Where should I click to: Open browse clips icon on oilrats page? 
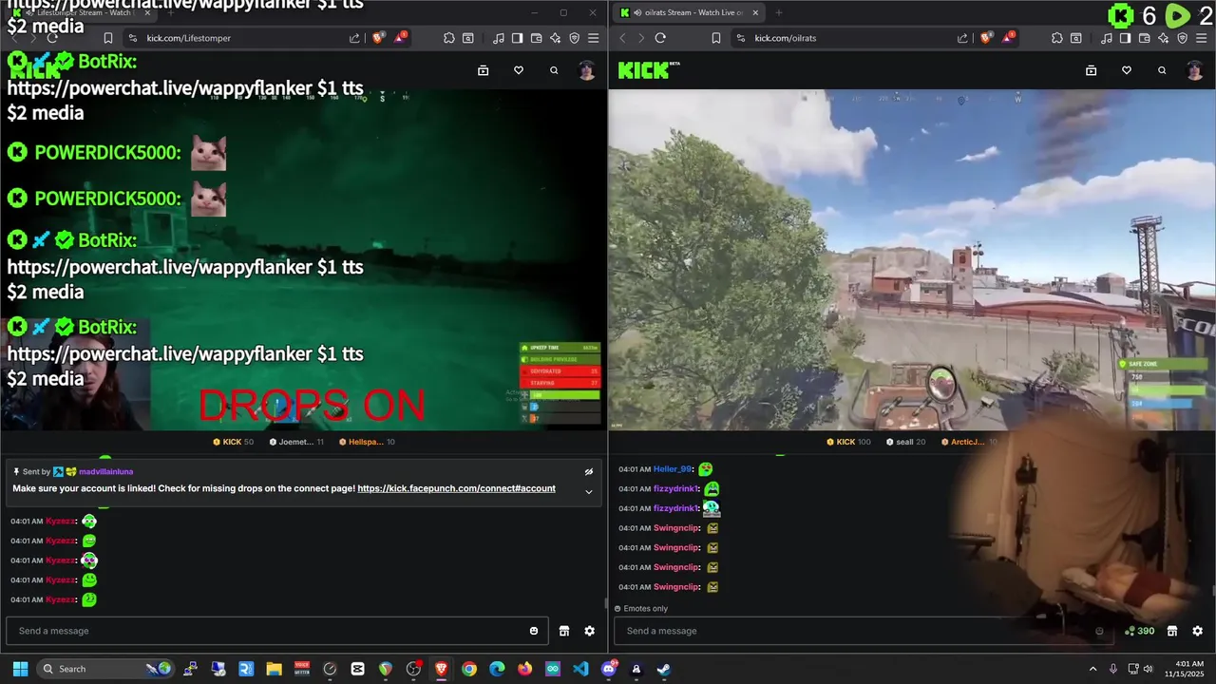pos(1091,70)
